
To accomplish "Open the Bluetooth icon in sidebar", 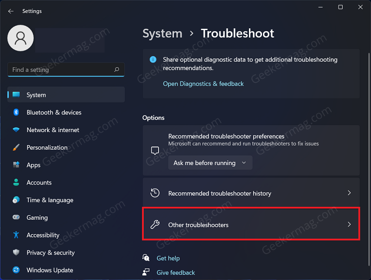I will (16, 112).
